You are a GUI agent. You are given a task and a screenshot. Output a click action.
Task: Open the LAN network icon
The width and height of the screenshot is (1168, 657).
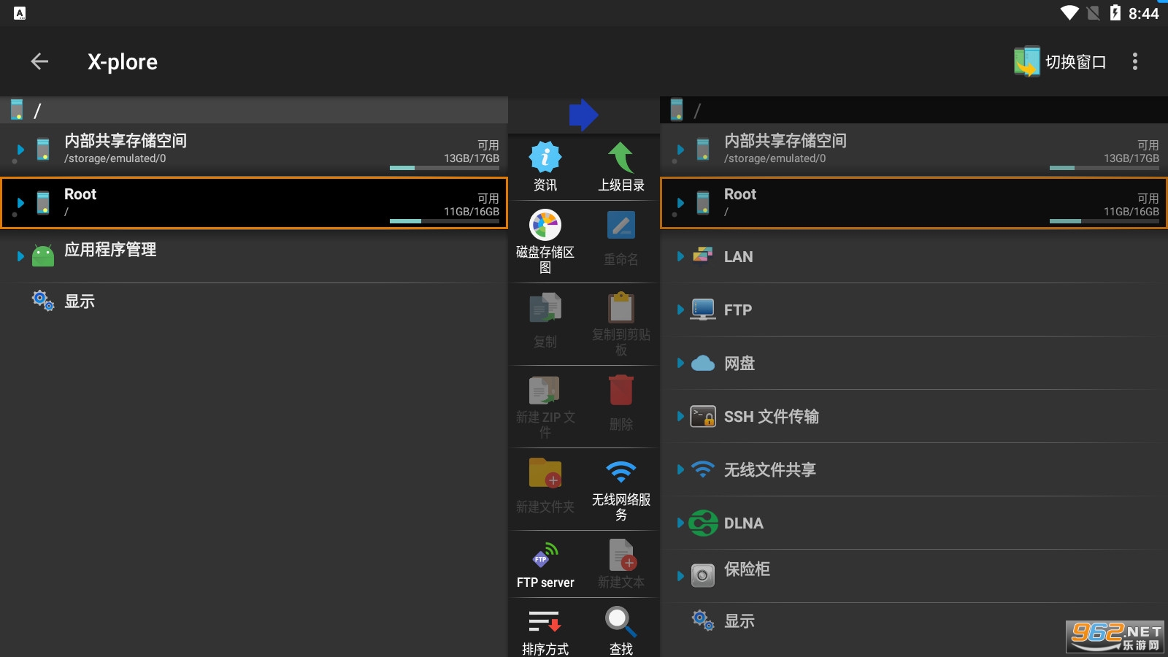(x=703, y=255)
